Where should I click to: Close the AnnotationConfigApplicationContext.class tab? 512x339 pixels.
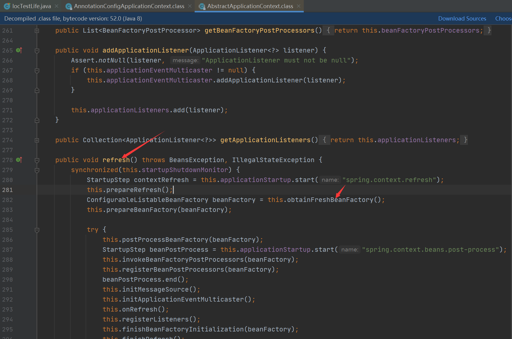click(x=190, y=6)
